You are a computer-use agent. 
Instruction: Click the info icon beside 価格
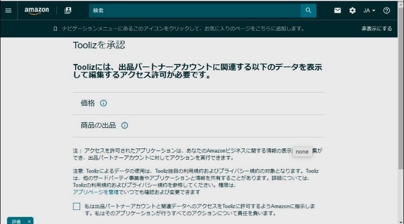(103, 103)
